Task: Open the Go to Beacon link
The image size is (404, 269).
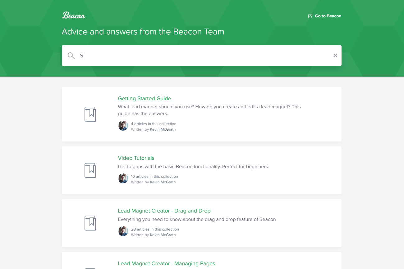Action: 324,16
